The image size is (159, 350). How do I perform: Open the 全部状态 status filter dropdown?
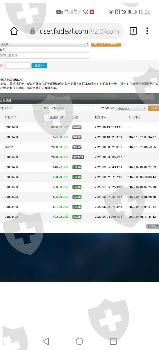pyautogui.click(x=131, y=108)
